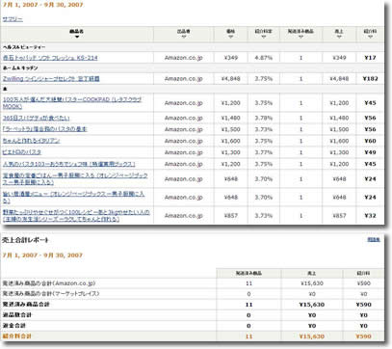Sort by 出品者 using its header arrow
This screenshot has height=349, width=392.
pyautogui.click(x=184, y=37)
